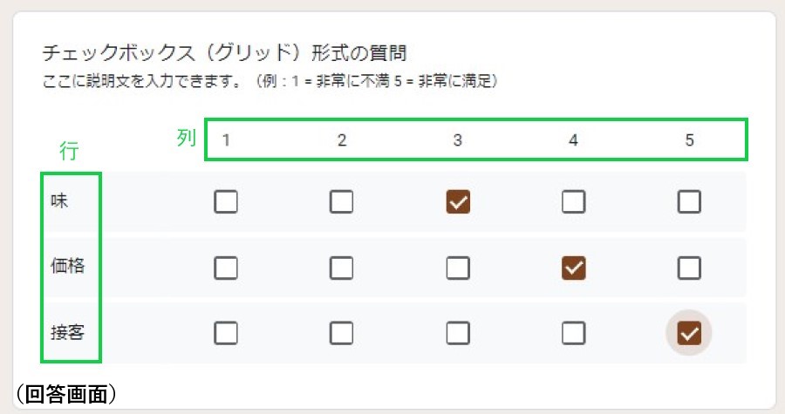
Task: Click the question title チェックボックス（グリッド）形式の質問
Action: point(225,53)
